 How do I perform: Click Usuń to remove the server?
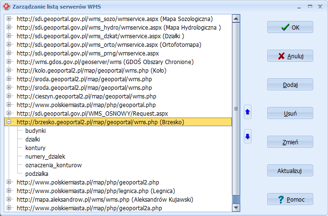(290, 113)
